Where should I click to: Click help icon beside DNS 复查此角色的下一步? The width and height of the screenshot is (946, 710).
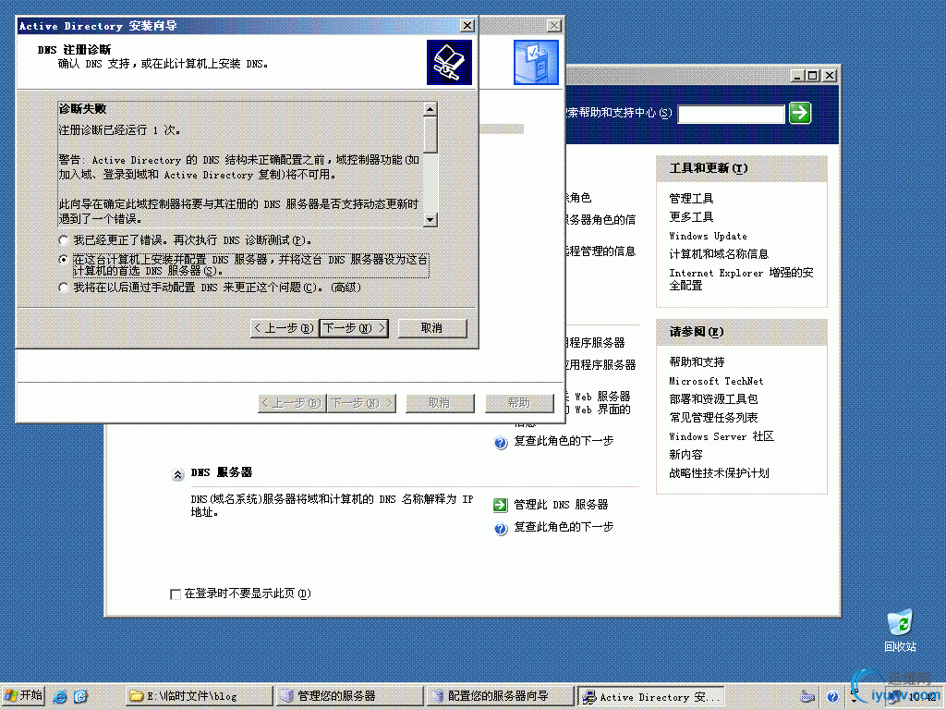[500, 529]
